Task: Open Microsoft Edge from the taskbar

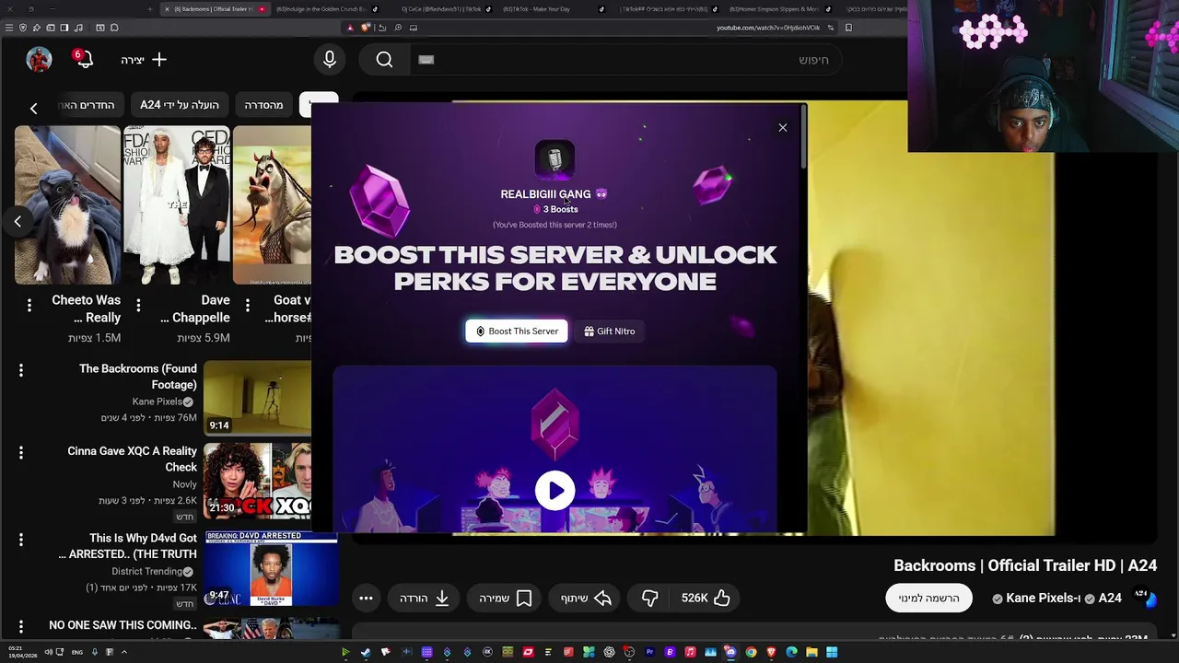Action: point(791,652)
